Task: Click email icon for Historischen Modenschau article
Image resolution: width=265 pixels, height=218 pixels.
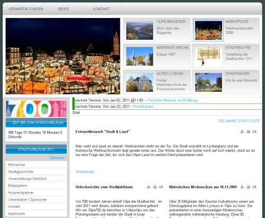Action: point(254,187)
